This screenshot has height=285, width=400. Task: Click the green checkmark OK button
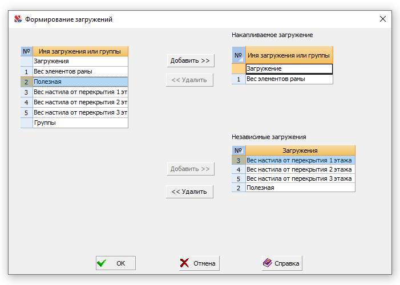tap(116, 263)
